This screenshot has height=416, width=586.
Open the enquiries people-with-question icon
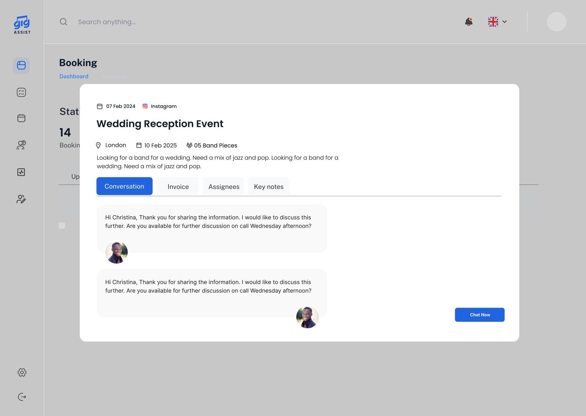21,145
